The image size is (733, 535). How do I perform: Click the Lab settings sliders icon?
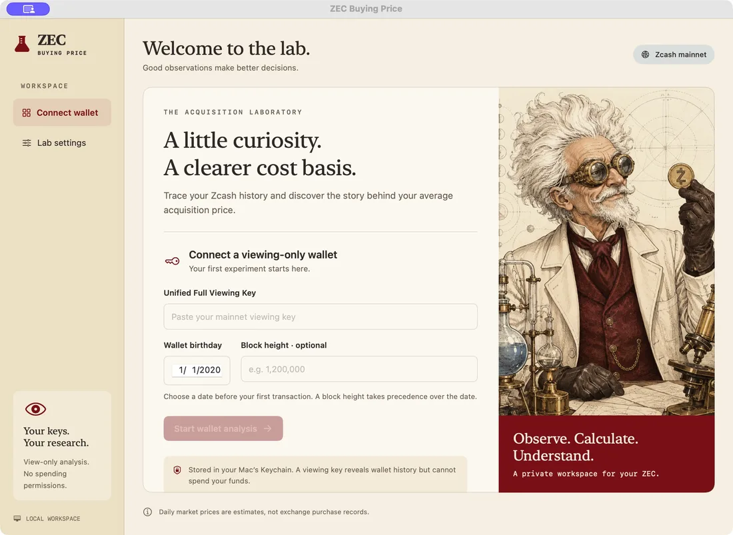tap(27, 143)
